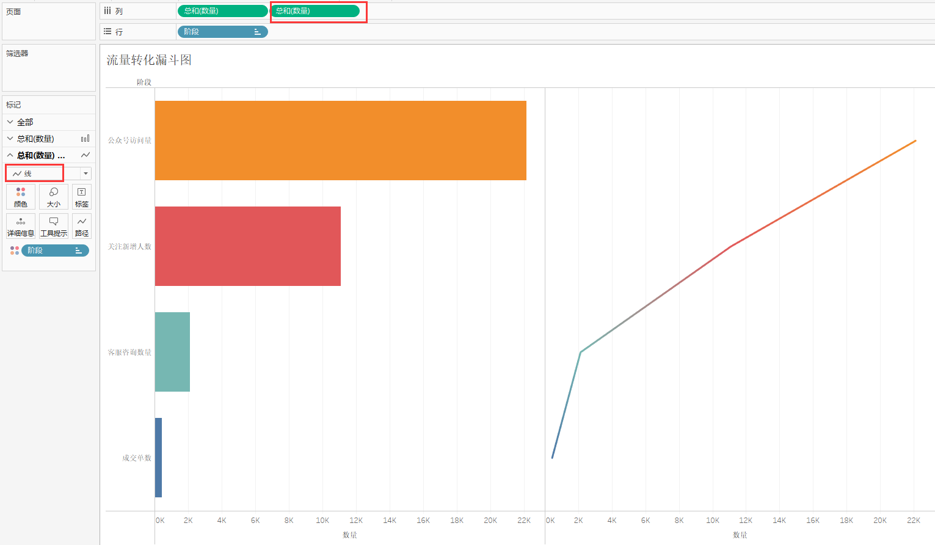Click color dots icon beside 阶段 pill
Viewport: 935px width, 545px height.
tap(15, 251)
